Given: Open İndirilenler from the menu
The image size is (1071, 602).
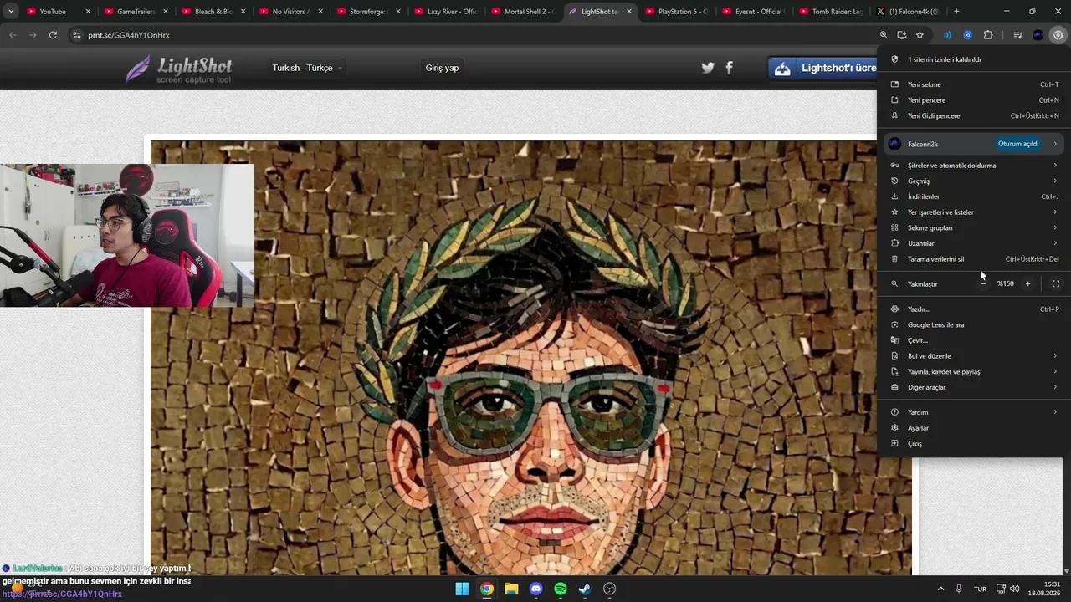Looking at the screenshot, I should pos(974,196).
